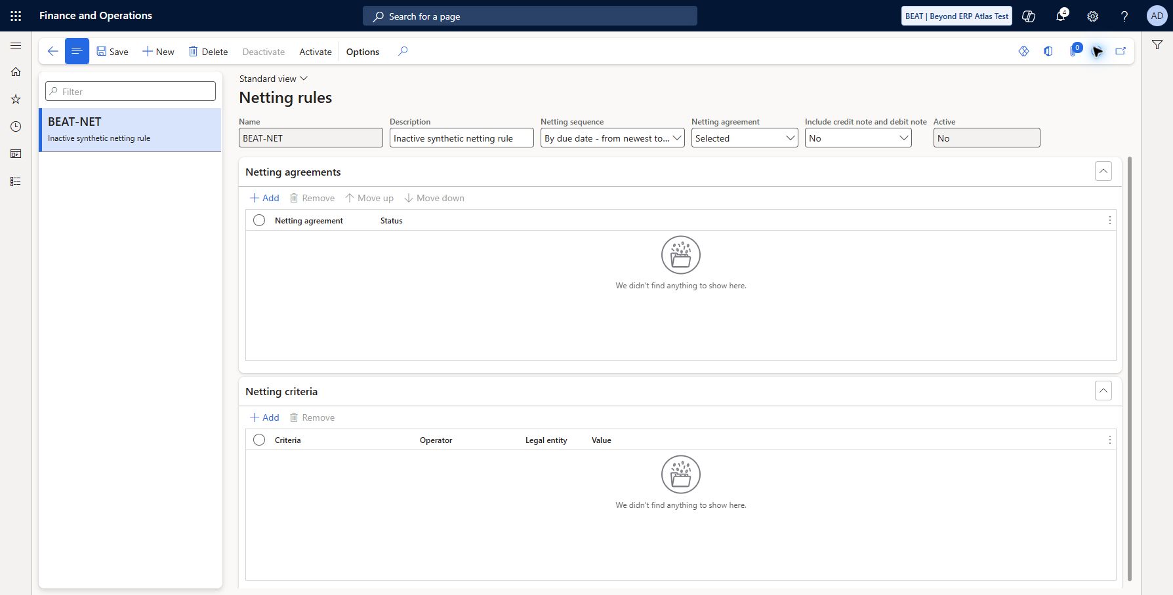Screen dimensions: 1173x595
Task: Click the Help question mark icon
Action: coord(1124,16)
